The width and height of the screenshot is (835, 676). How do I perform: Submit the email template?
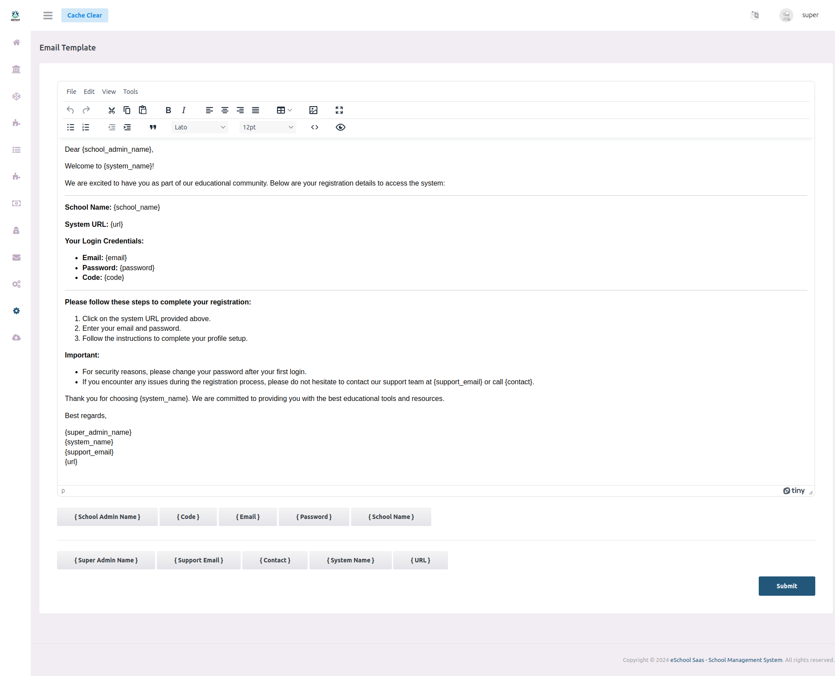[786, 586]
